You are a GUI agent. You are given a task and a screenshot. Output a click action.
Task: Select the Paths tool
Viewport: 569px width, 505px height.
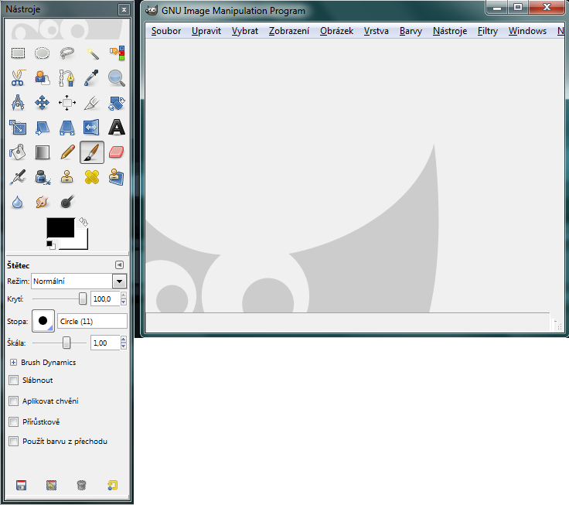point(67,78)
